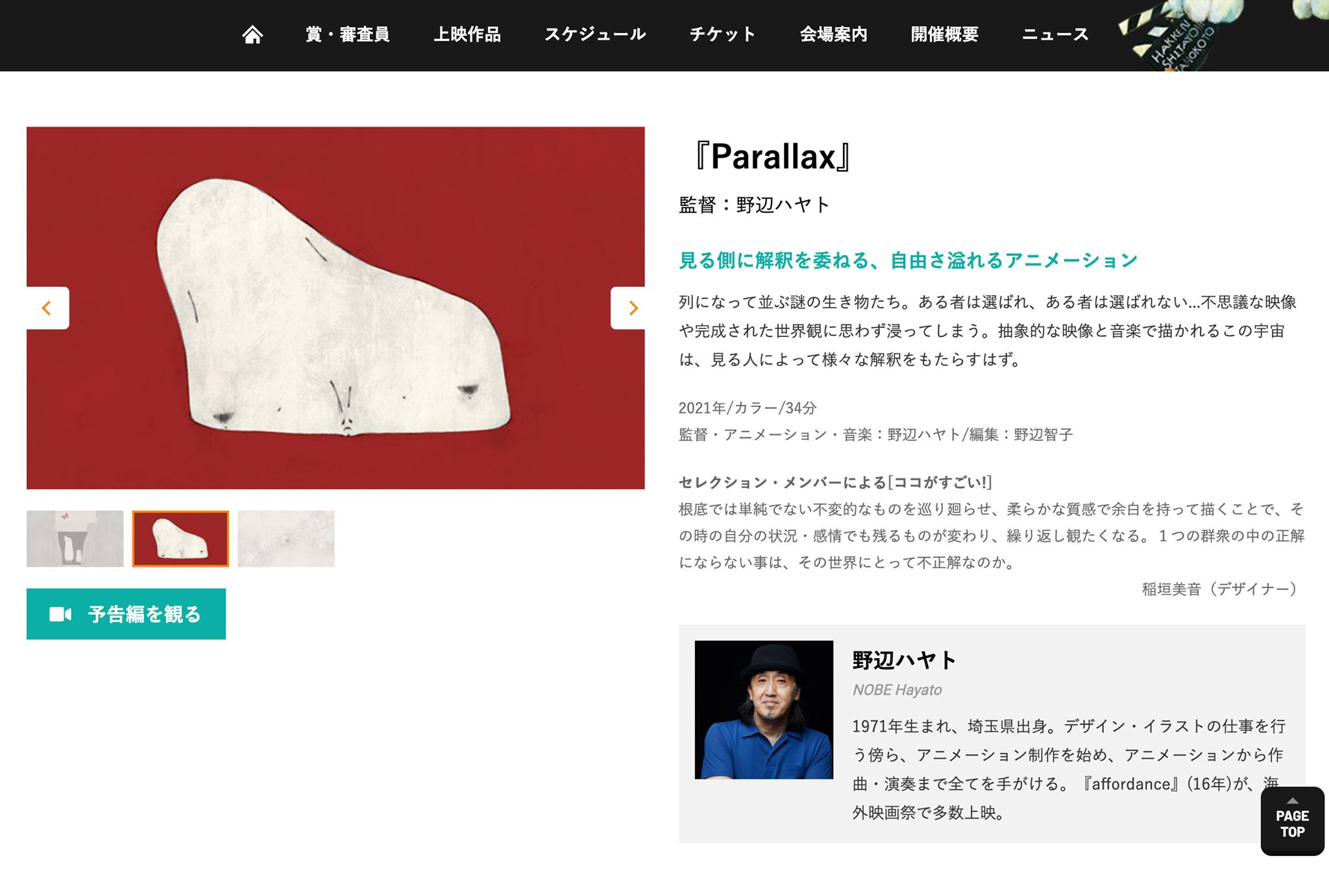Image resolution: width=1329 pixels, height=873 pixels.
Task: Open the チケット menu item
Action: tap(722, 34)
